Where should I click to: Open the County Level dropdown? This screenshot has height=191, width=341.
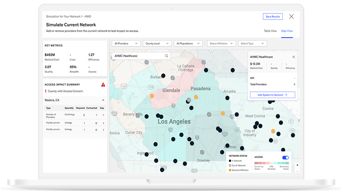tap(157, 43)
